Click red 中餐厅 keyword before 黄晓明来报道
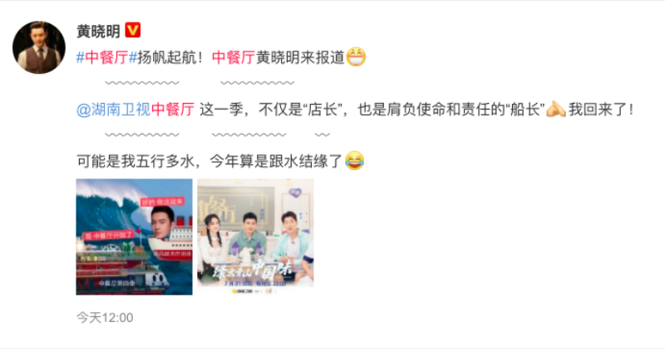 point(234,57)
